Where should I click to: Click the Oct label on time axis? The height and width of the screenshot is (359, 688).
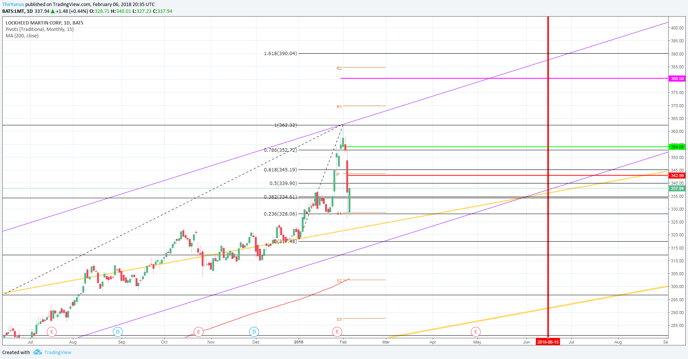point(164,342)
